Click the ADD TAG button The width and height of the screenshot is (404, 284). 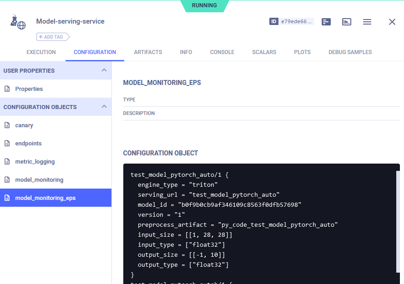(53, 37)
